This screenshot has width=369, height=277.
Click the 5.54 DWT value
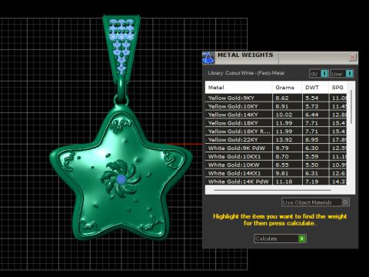pyautogui.click(x=312, y=98)
